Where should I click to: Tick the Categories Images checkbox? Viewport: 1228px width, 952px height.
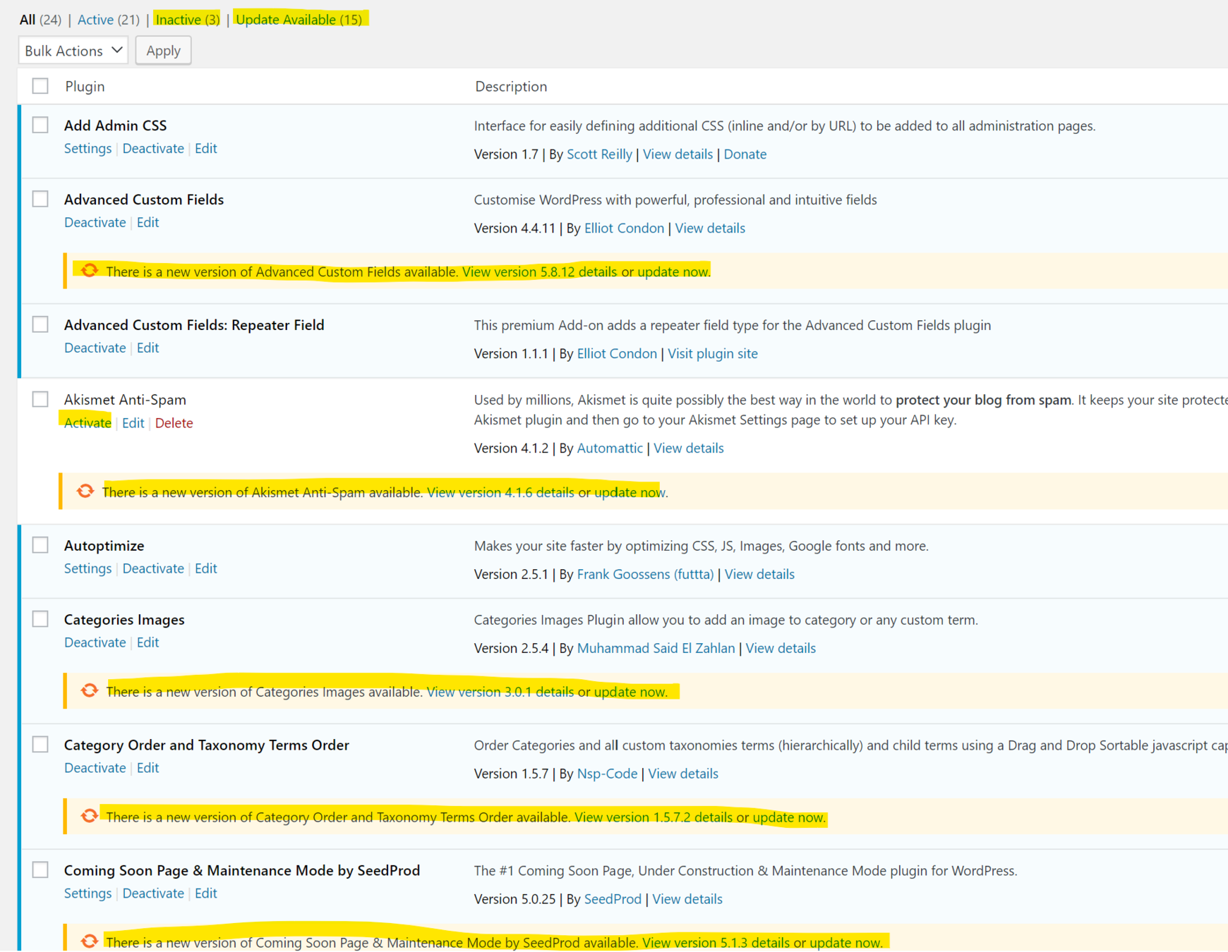tap(40, 619)
